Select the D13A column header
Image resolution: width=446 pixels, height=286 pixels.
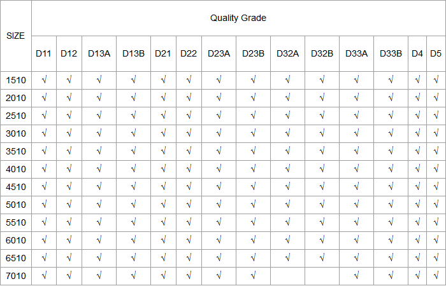click(x=99, y=53)
